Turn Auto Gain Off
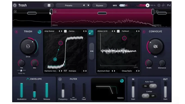 click(153, 86)
